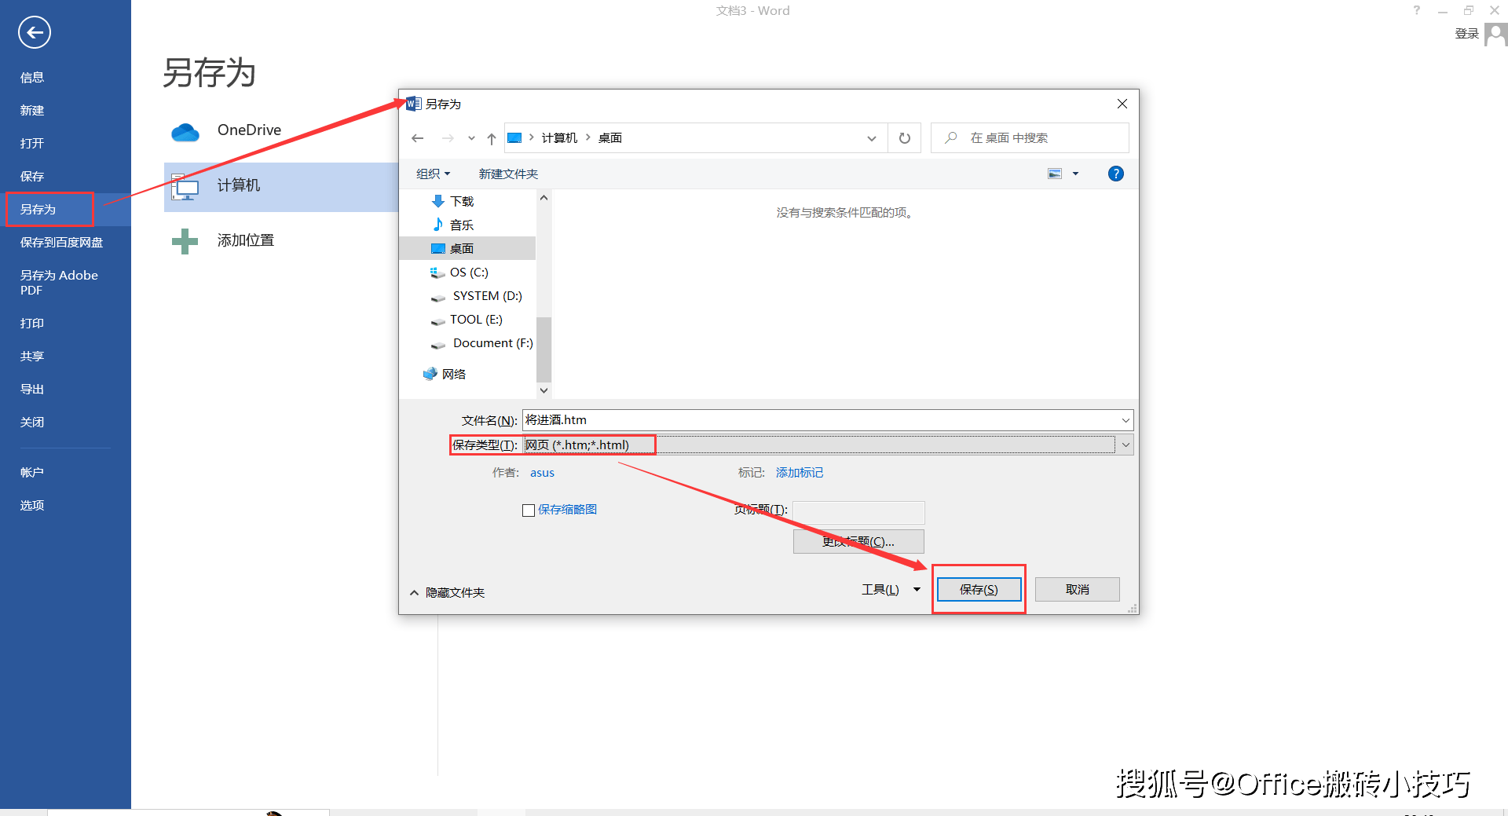
Task: Click the computer icon in address bar
Action: [515, 138]
